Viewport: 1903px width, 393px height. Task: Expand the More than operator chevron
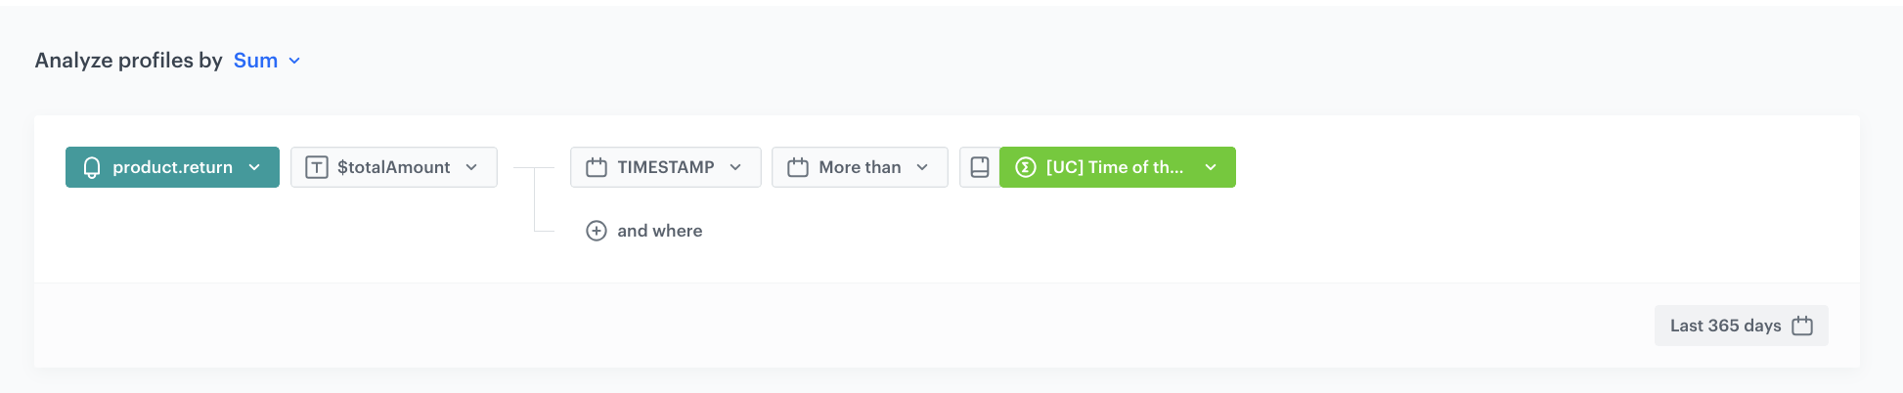click(x=922, y=167)
